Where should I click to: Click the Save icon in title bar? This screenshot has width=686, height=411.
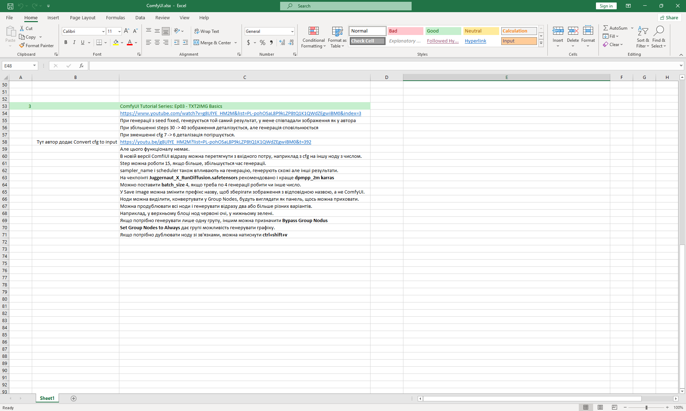[x=10, y=6]
